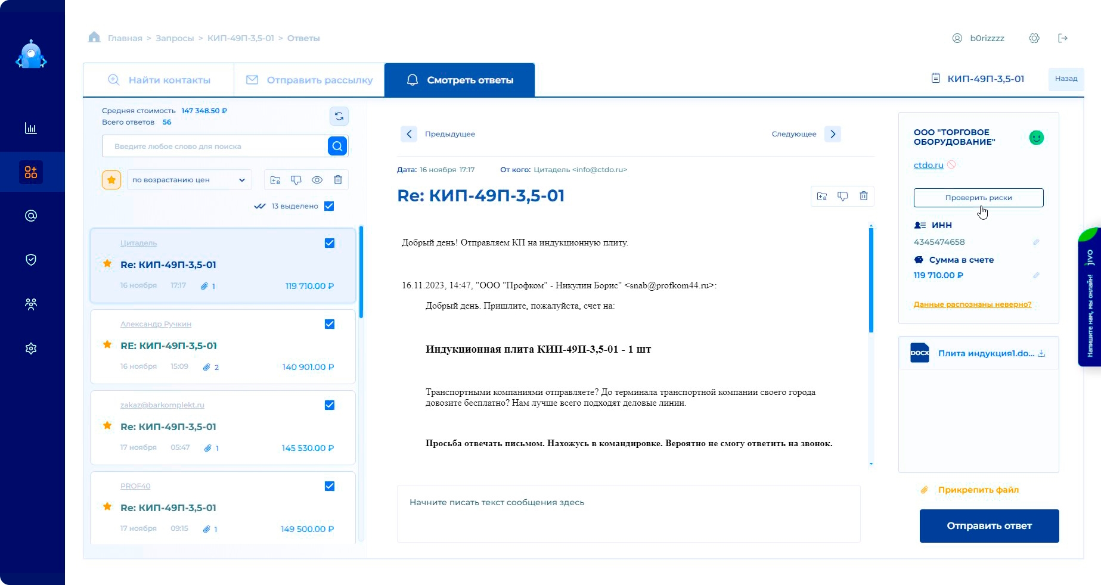This screenshot has width=1101, height=585.
Task: Uncheck the Цитадель message checkbox
Action: [330, 243]
